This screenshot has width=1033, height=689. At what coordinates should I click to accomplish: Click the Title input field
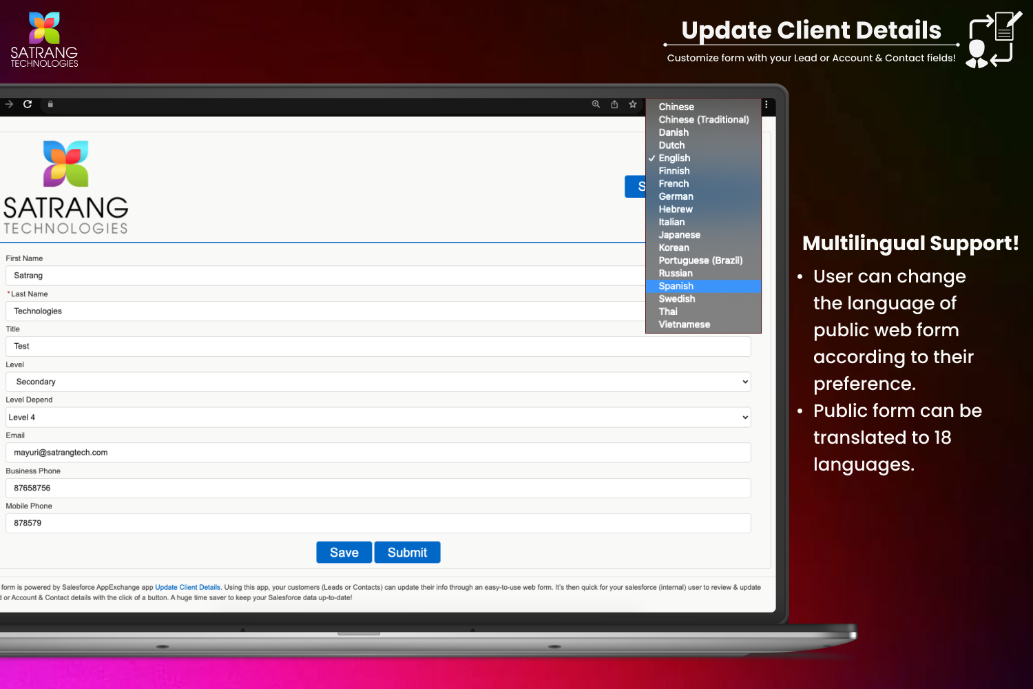coord(378,347)
